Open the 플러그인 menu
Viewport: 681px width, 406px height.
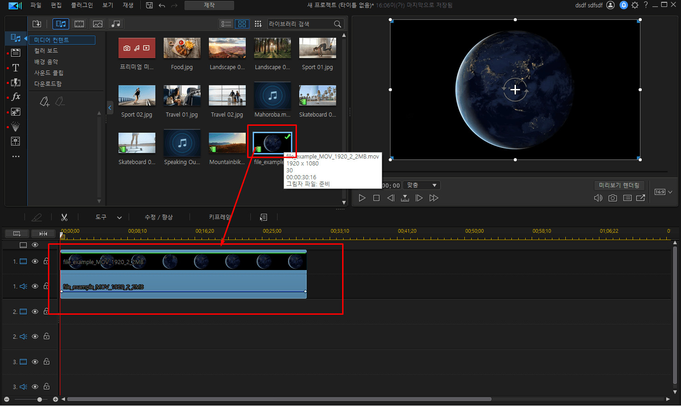(82, 5)
